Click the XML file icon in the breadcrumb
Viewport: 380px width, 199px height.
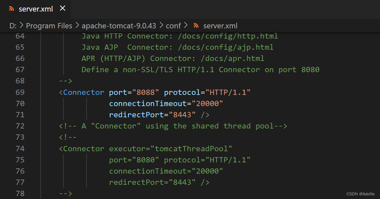click(196, 26)
